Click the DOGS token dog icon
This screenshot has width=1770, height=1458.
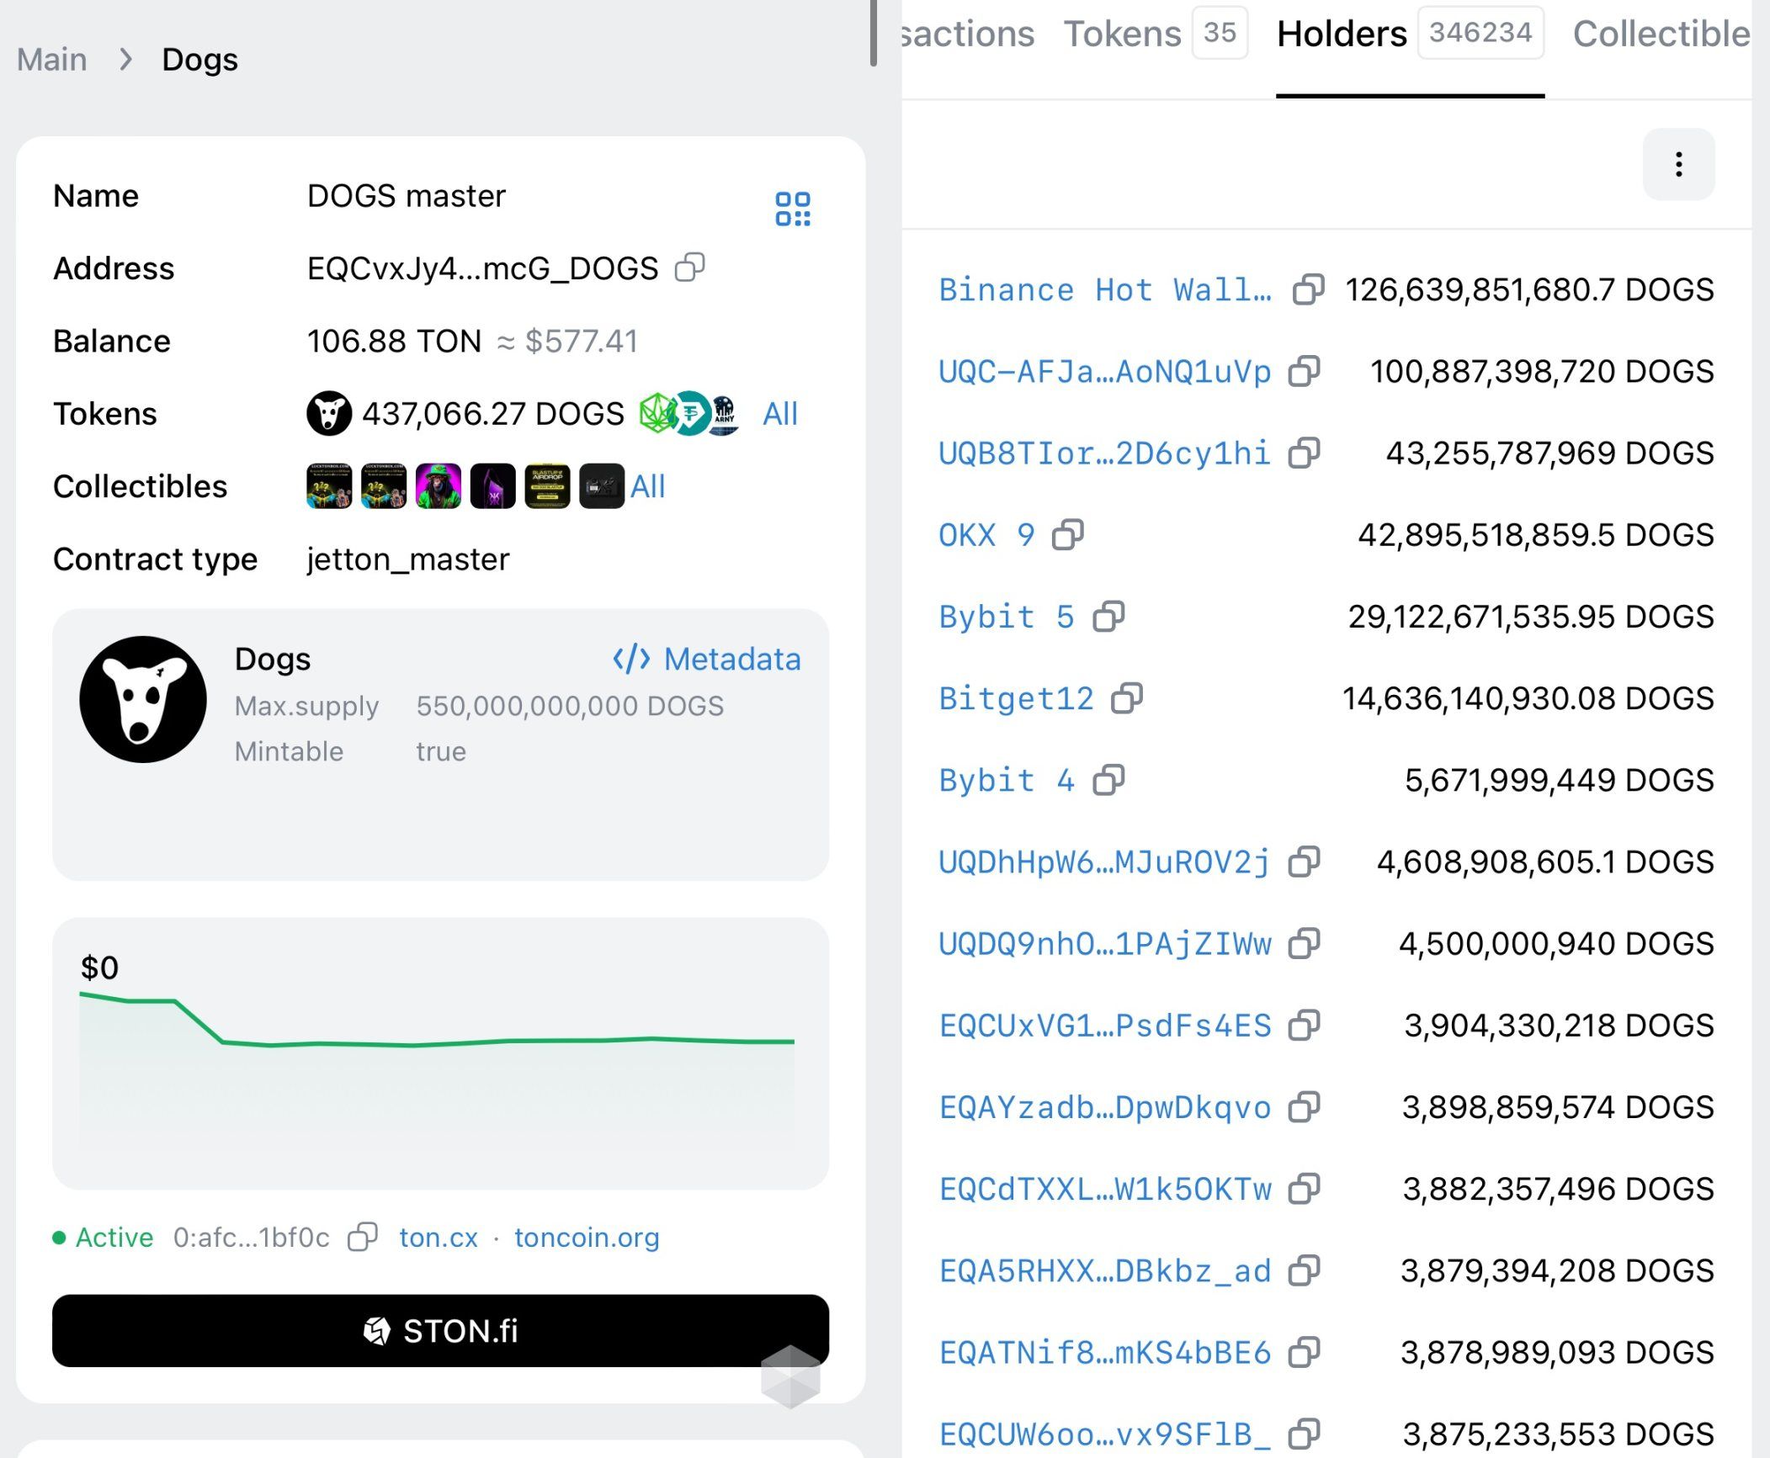[328, 413]
